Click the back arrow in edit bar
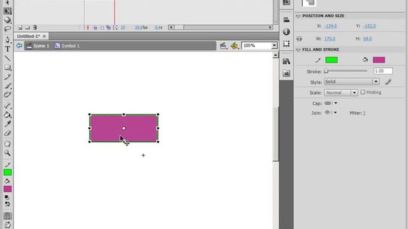Viewport: 408px width, 229px height. coord(19,46)
